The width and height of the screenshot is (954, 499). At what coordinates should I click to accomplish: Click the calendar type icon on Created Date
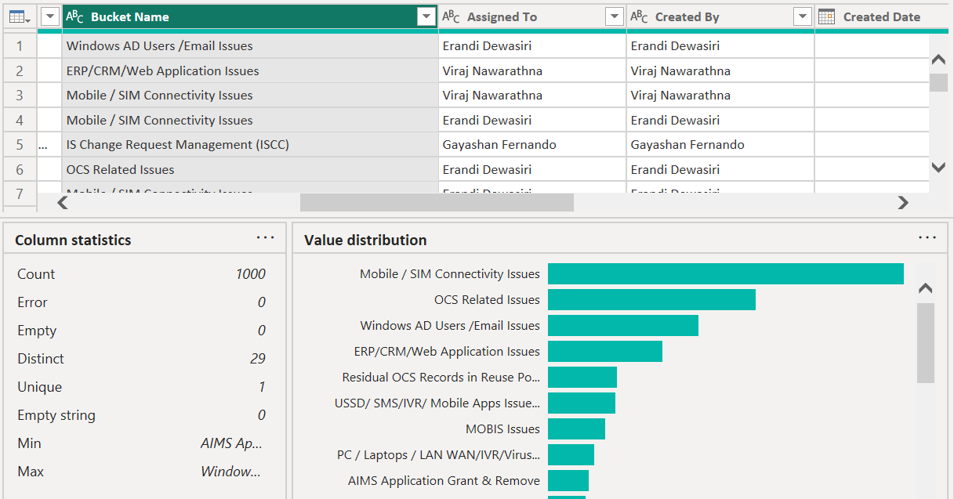tap(827, 16)
